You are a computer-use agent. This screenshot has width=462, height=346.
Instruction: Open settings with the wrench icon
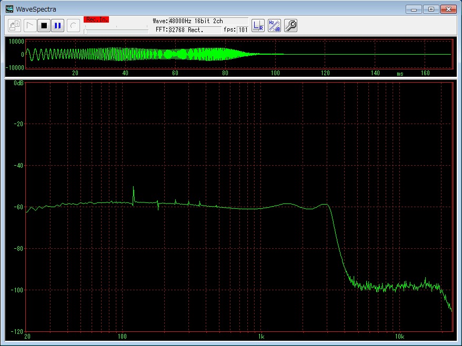[x=290, y=25]
